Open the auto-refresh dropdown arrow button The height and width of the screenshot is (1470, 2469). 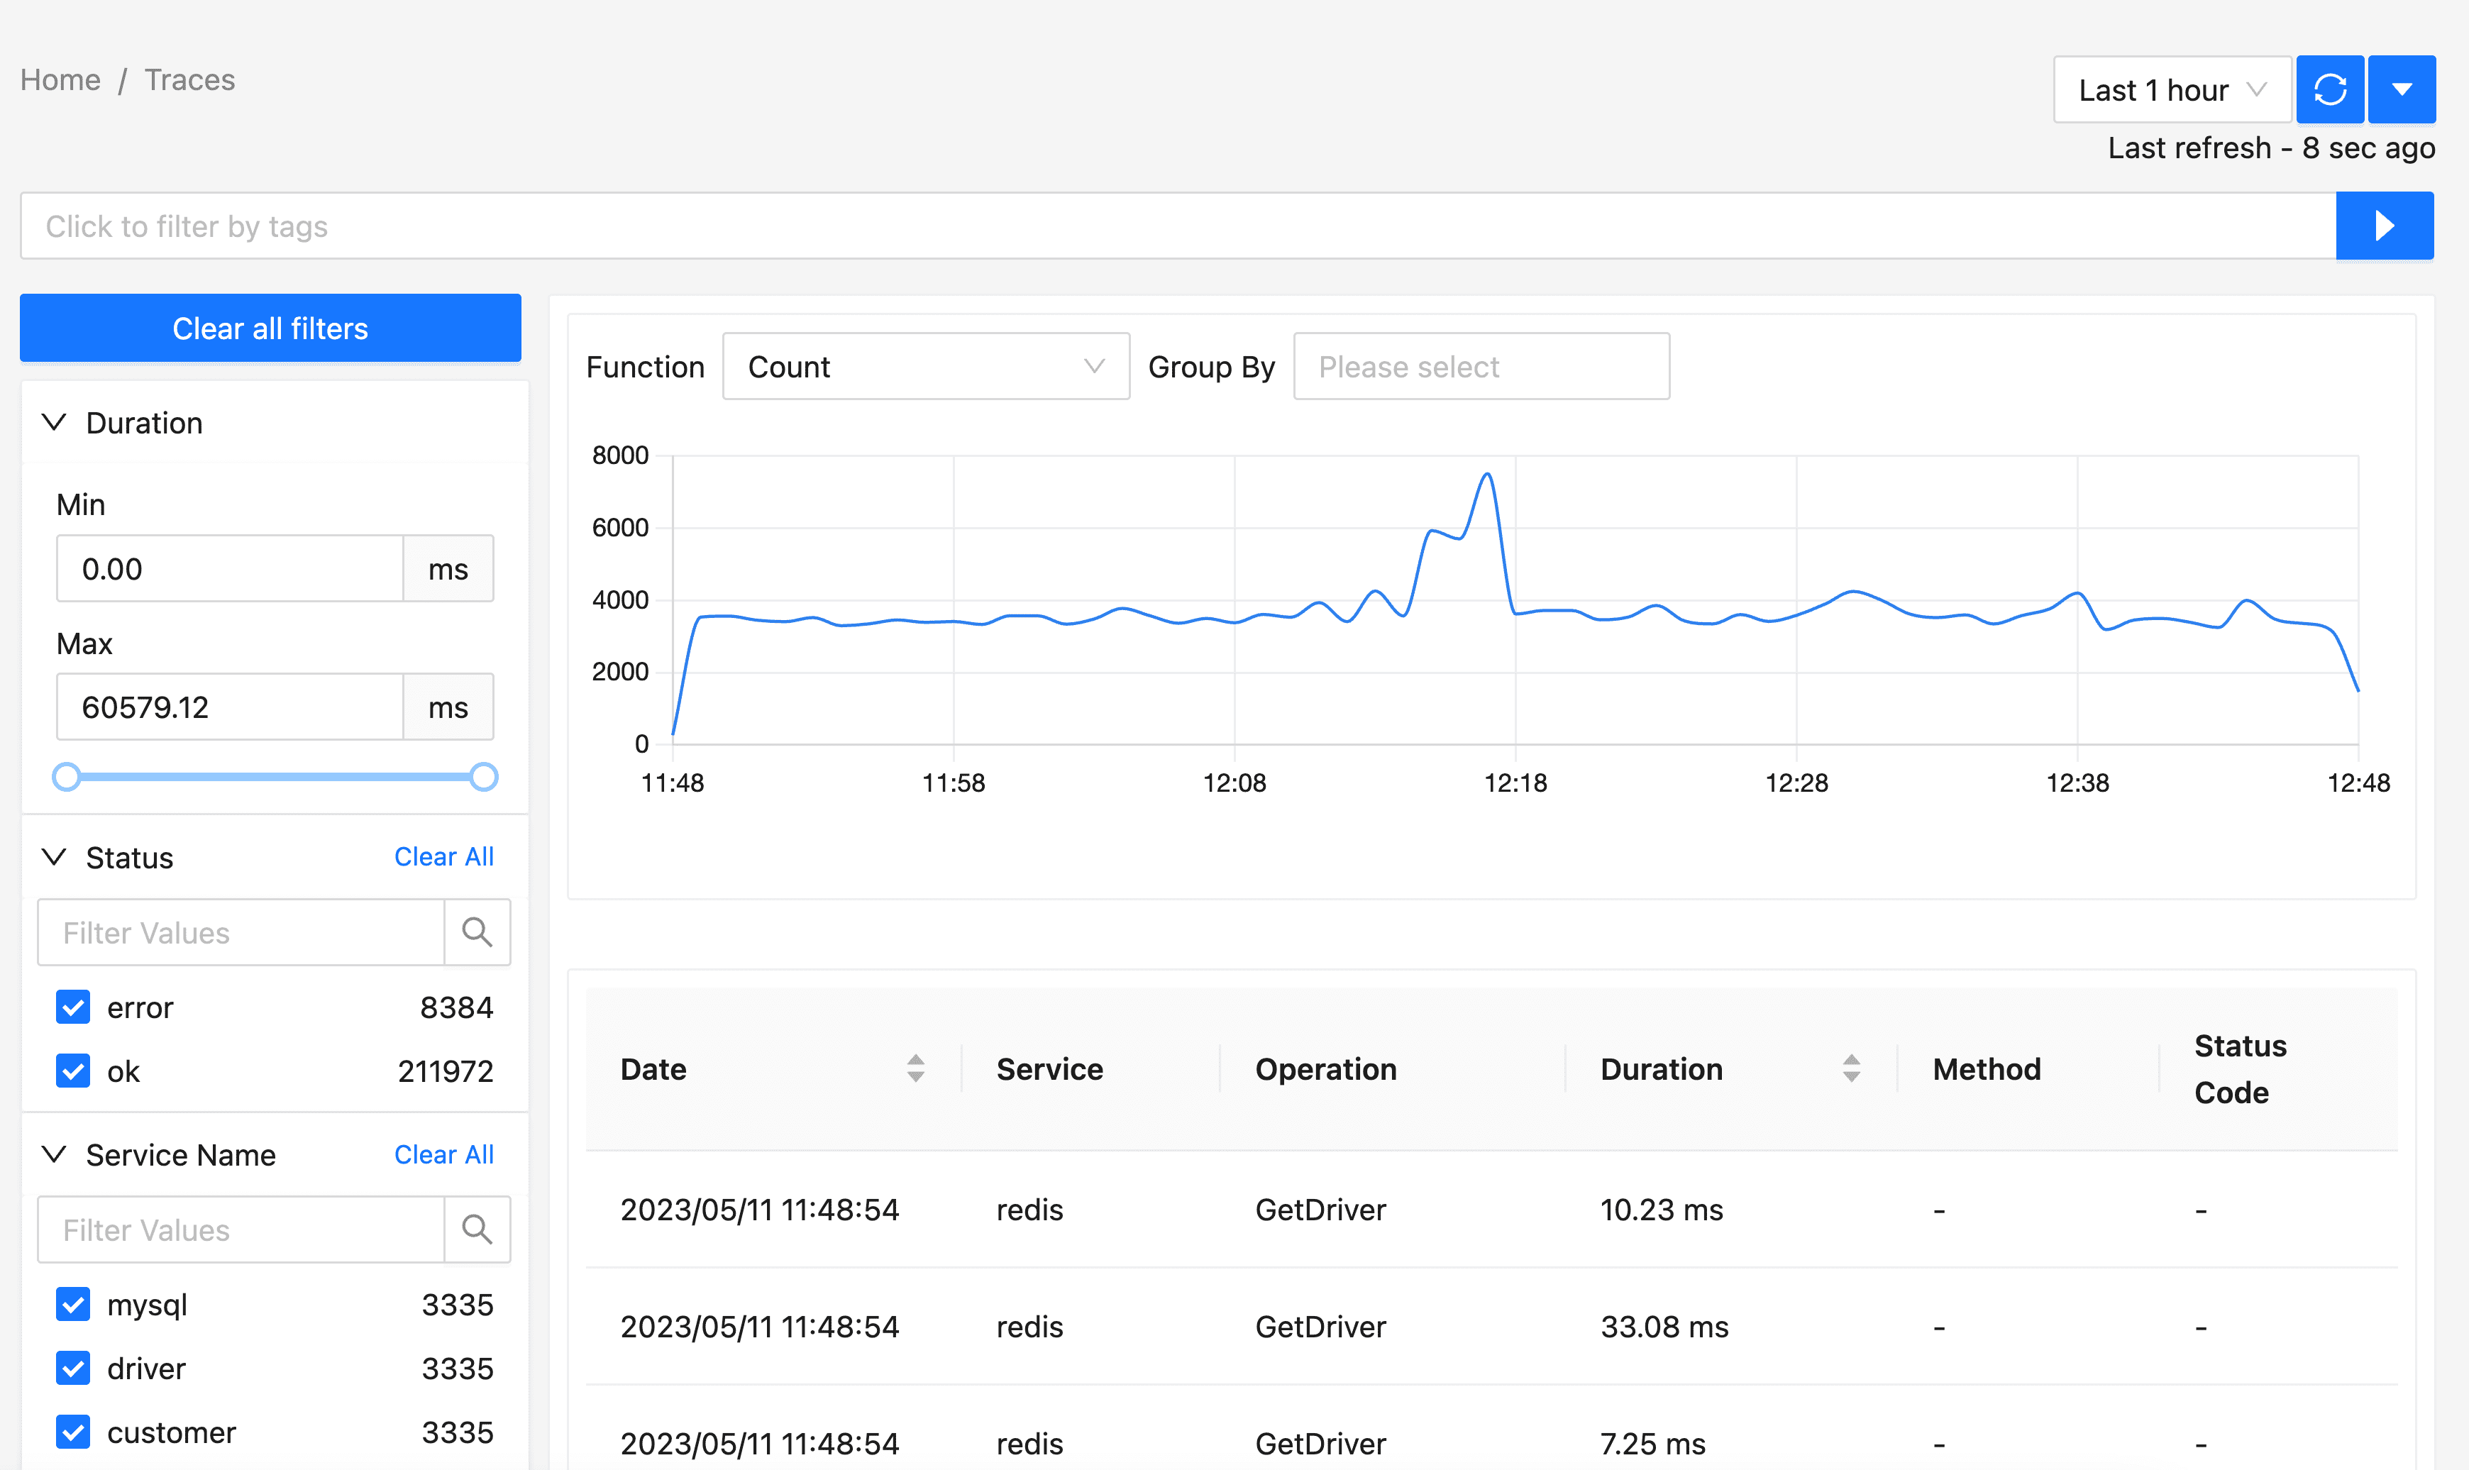[x=2401, y=89]
